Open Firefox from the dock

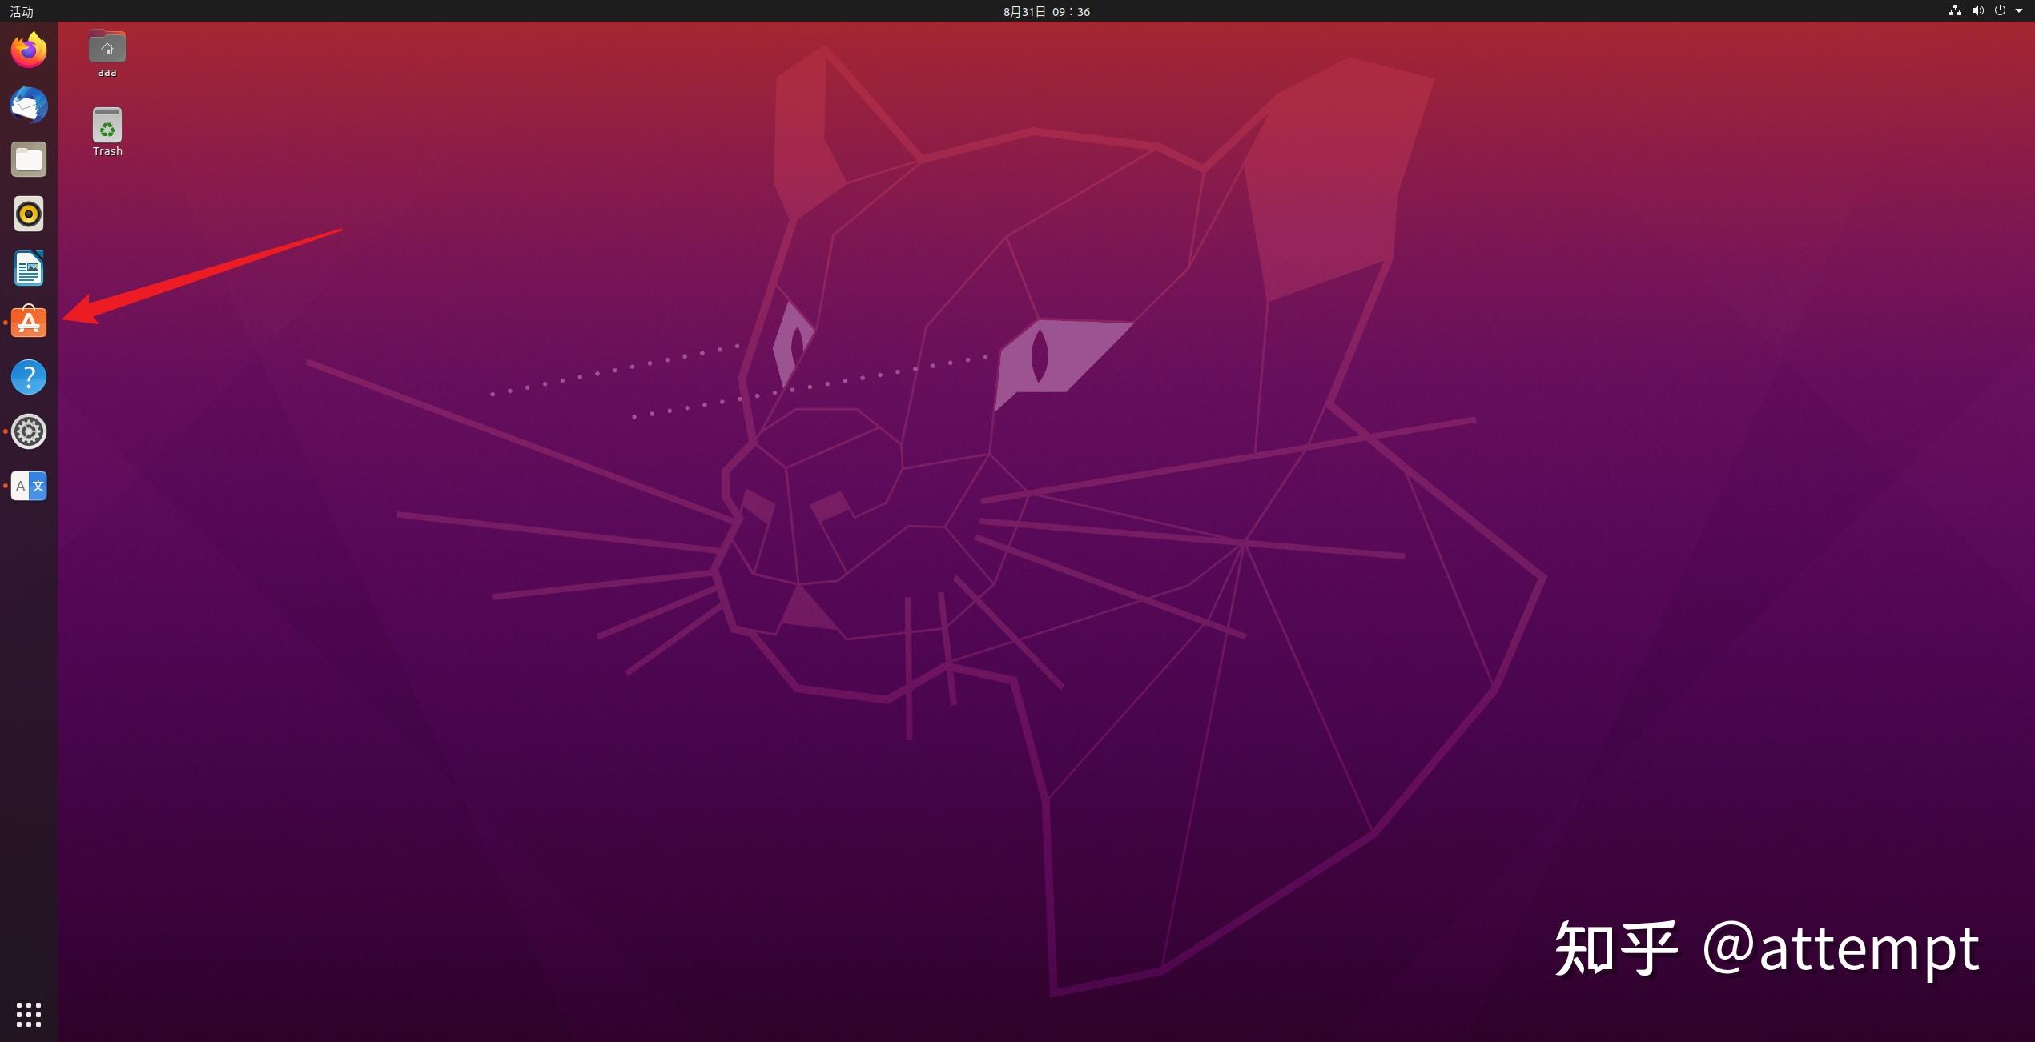coord(28,50)
